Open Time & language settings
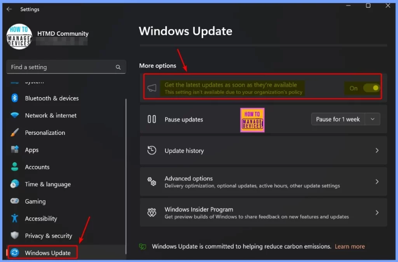The width and height of the screenshot is (398, 262). 48,184
